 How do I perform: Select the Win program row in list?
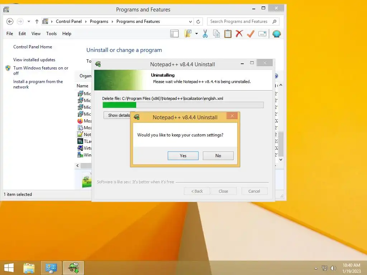point(84,155)
